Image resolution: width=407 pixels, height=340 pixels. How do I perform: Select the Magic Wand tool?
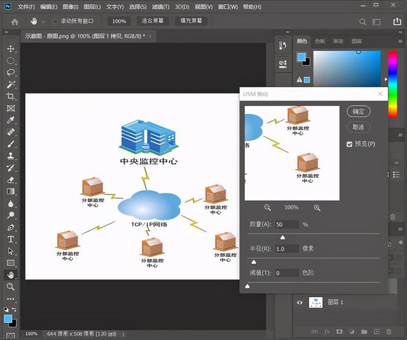coord(11,85)
